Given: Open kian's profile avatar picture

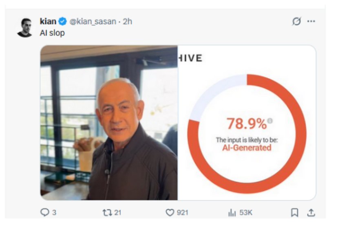Looking at the screenshot, I should (x=25, y=28).
